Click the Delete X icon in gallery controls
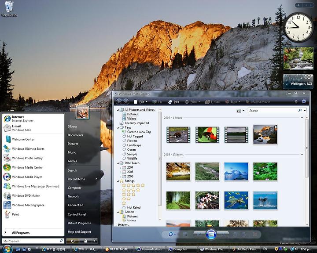The height and width of the screenshot is (253, 317). 255,234
